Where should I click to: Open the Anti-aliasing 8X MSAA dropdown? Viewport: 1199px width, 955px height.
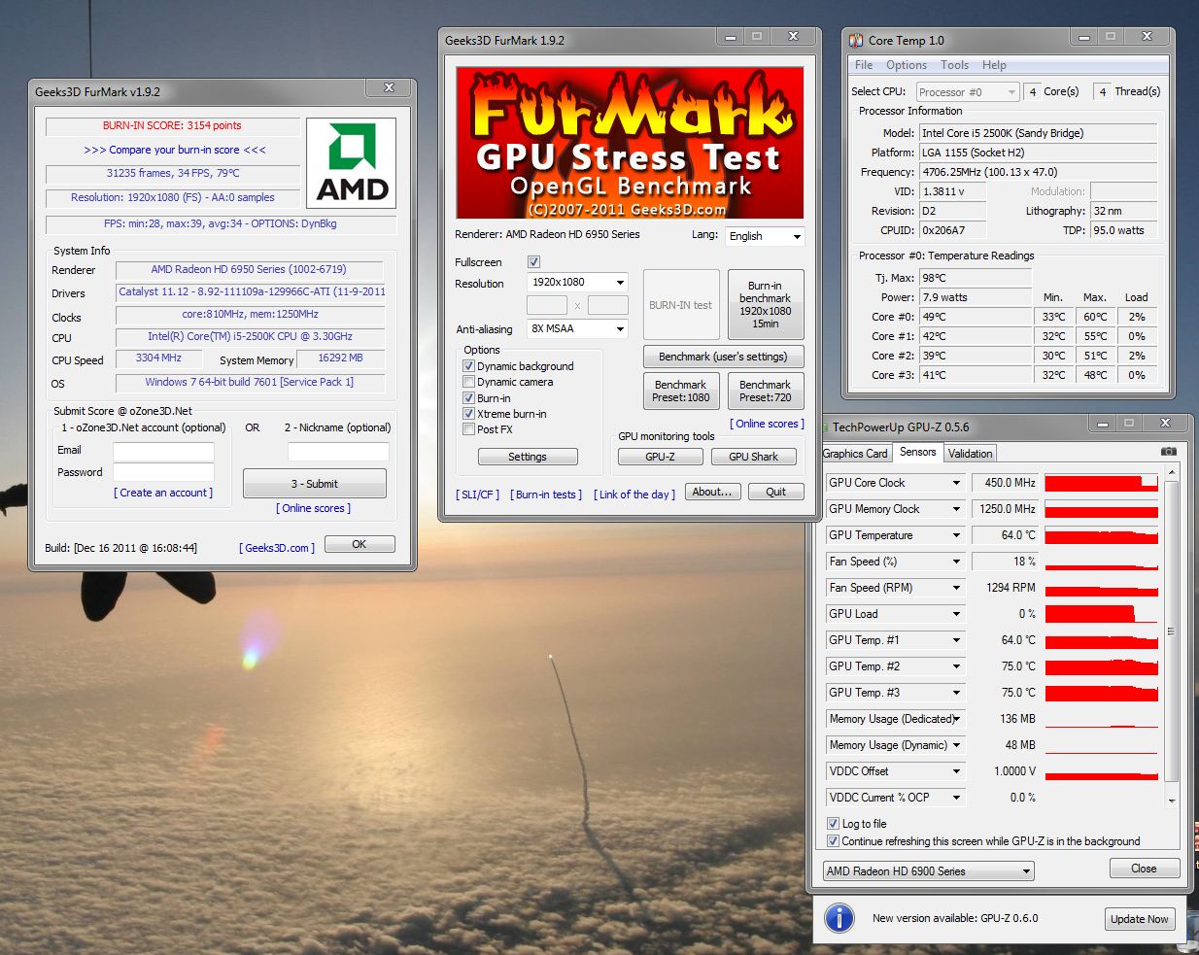[x=577, y=329]
